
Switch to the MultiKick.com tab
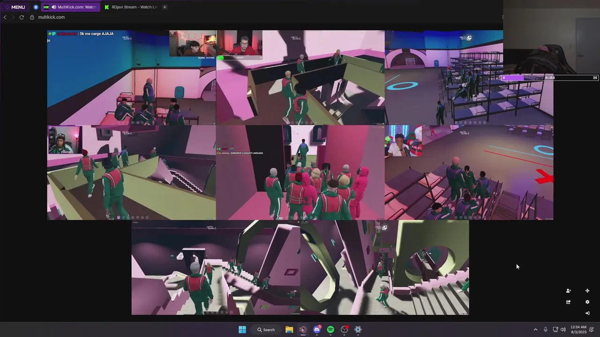click(70, 7)
